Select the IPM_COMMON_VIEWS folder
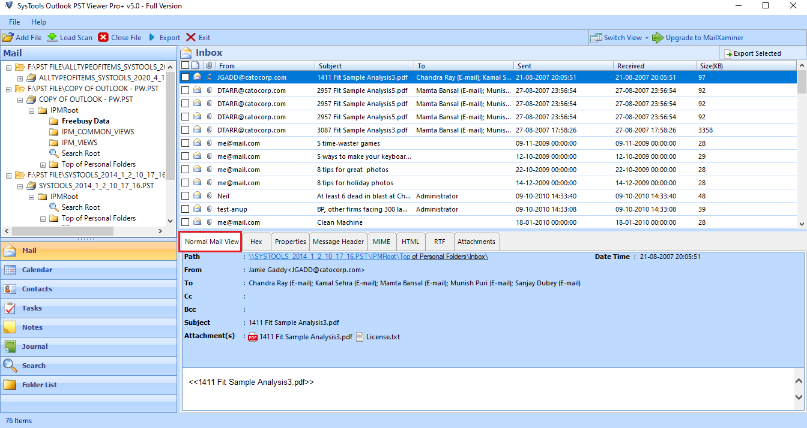This screenshot has width=807, height=428. click(98, 132)
